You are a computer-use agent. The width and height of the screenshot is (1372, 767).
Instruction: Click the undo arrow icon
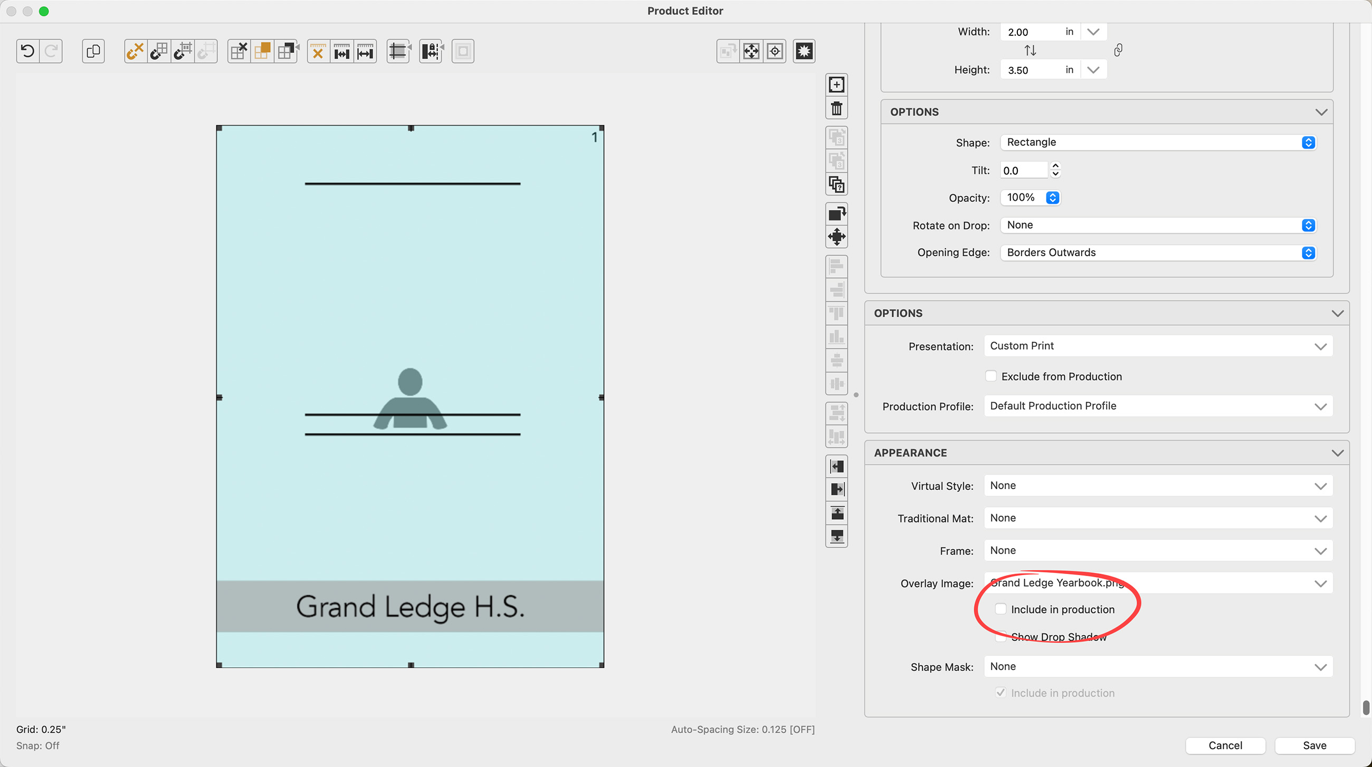pyautogui.click(x=27, y=51)
